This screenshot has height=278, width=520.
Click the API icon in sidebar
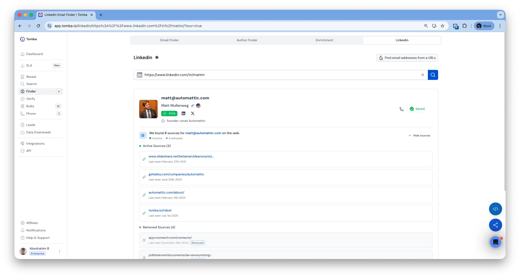(x=23, y=151)
